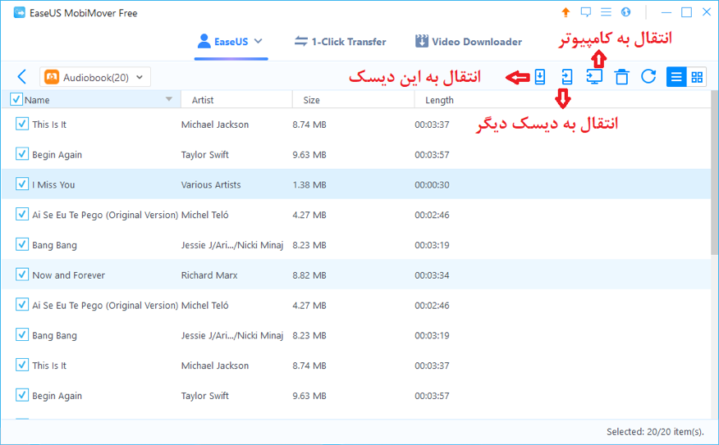Switch to grid view icon
This screenshot has width=719, height=445.
697,77
